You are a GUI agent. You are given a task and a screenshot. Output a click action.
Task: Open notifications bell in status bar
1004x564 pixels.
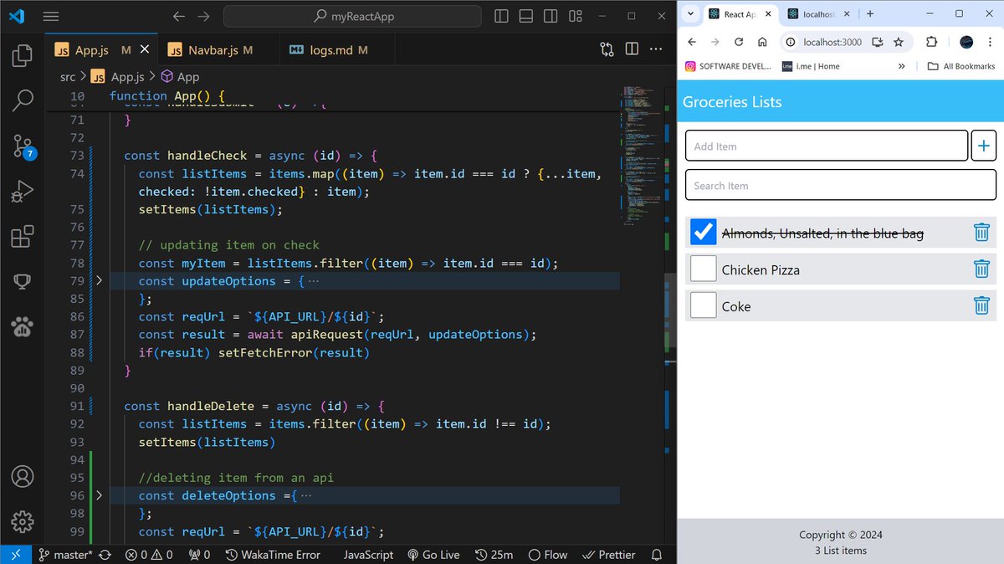pos(657,555)
